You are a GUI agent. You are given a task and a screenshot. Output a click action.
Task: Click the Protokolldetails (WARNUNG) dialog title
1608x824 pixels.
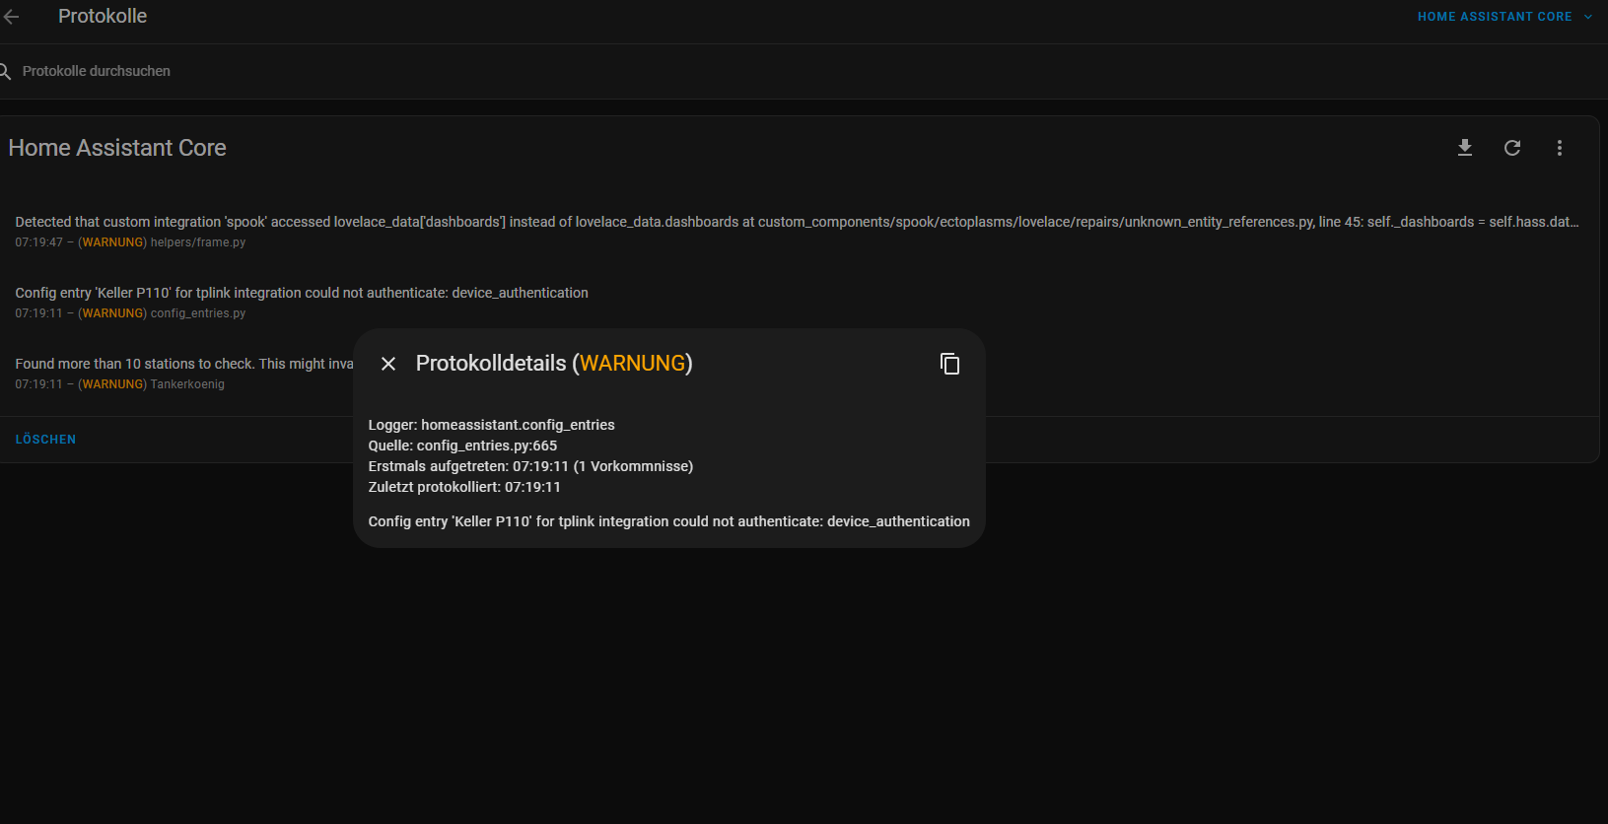click(554, 364)
